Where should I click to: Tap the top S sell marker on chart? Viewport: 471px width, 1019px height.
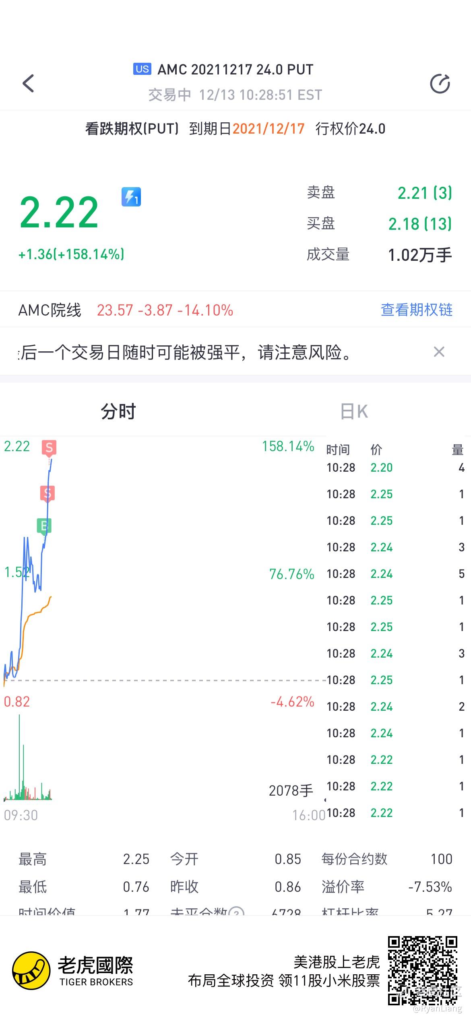coord(49,448)
